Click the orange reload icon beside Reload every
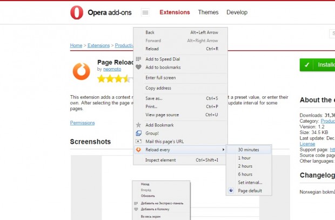This screenshot has width=335, height=220. click(138, 150)
